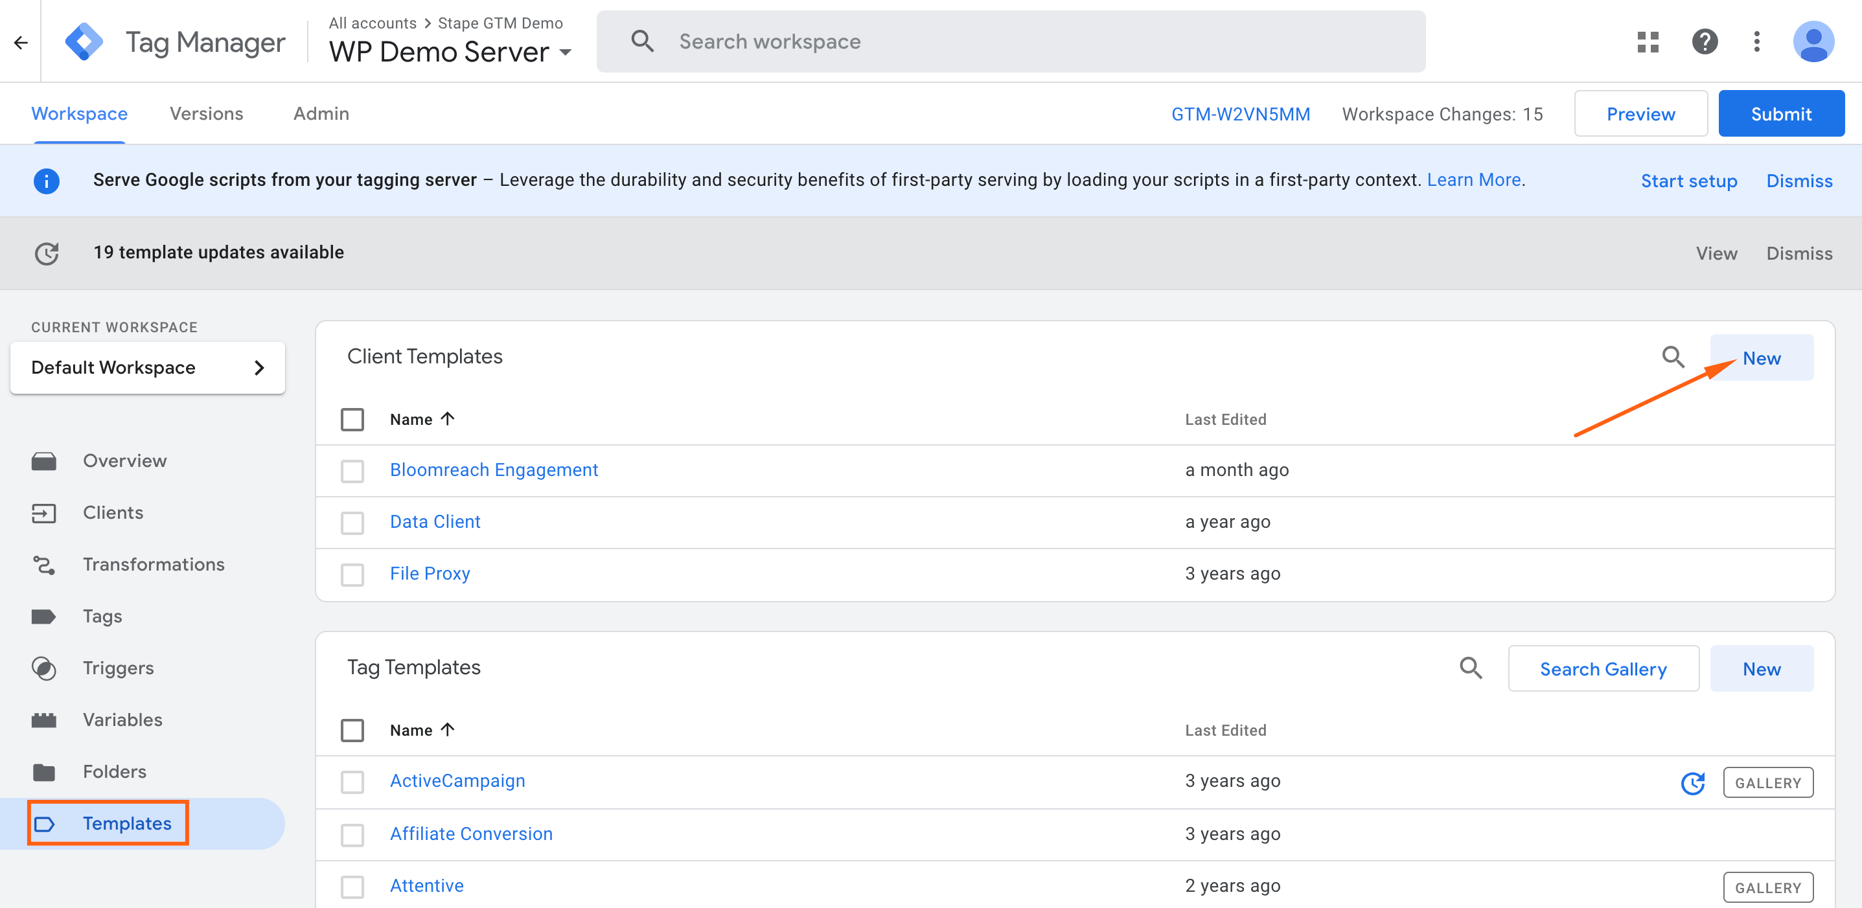Screen dimensions: 1862x908
Task: Click the GALLERY badge for Attentive
Action: point(1768,888)
